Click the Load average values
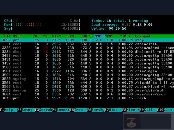Screen dimensions: 174x130 (x=137, y=25)
